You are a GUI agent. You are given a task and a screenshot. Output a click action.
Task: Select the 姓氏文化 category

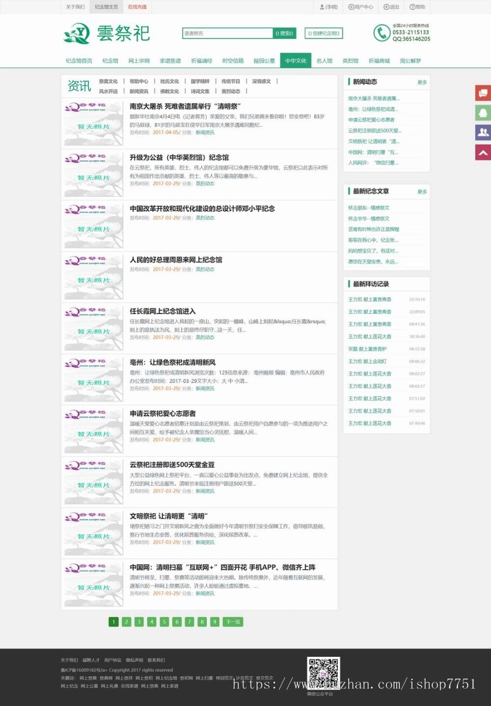point(170,81)
